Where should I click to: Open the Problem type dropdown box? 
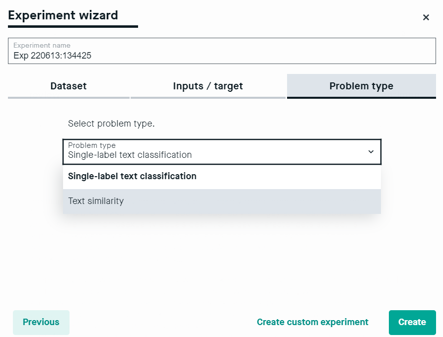click(222, 152)
